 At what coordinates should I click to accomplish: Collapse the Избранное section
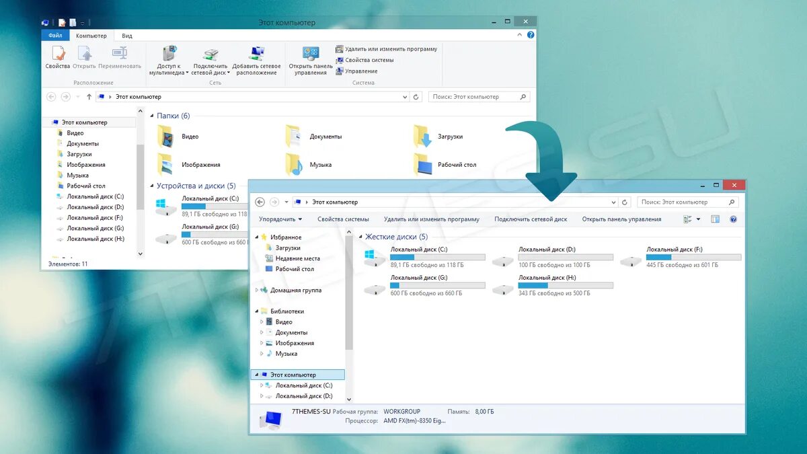click(256, 237)
